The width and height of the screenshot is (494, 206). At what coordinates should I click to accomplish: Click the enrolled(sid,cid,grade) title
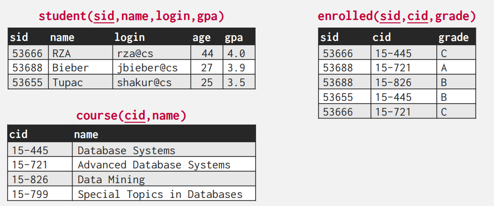[397, 16]
